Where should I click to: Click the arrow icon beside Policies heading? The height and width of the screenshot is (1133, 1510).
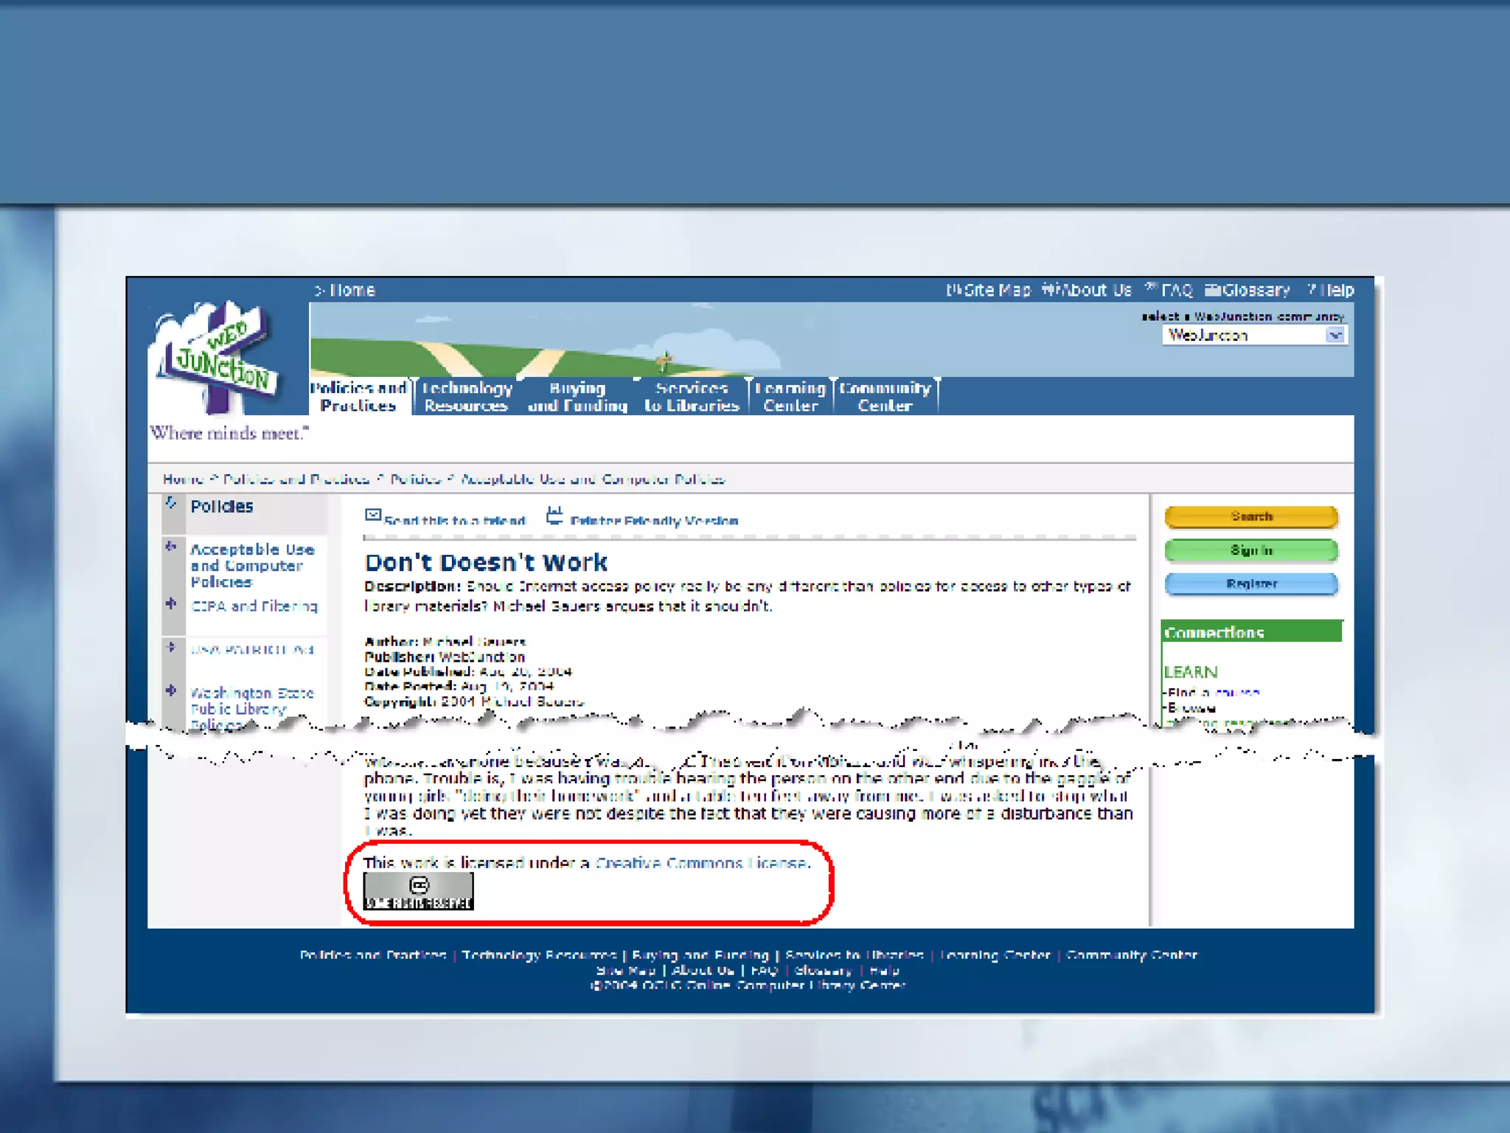coord(171,504)
